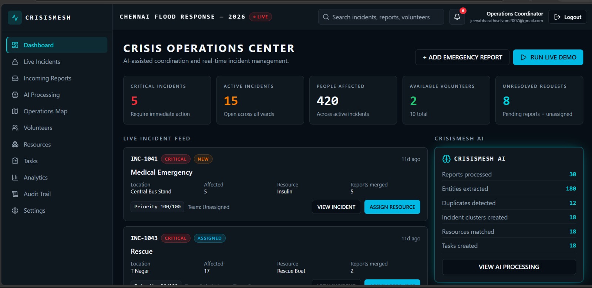This screenshot has height=288, width=592.
Task: Open the Active Incidents stat card
Action: [260, 100]
